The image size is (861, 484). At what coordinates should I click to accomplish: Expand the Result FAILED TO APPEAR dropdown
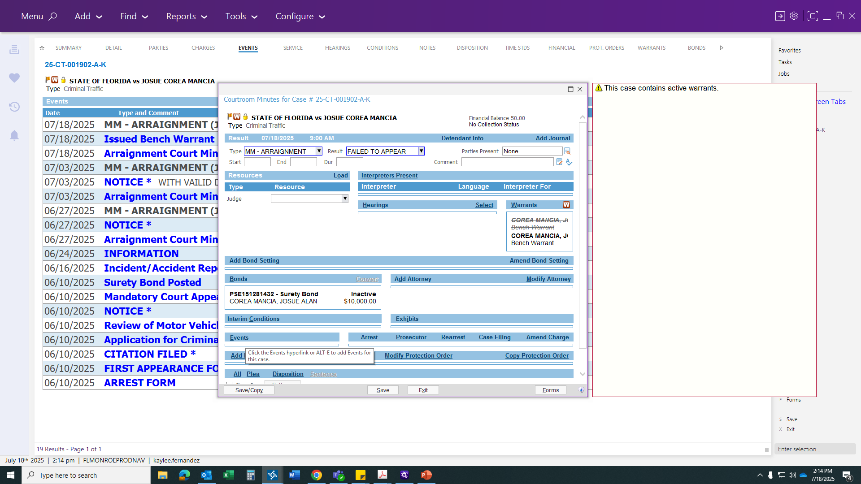tap(421, 151)
